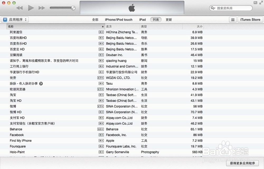Open the 应用程序 library dropdown
This screenshot has width=264, height=169.
click(15, 20)
